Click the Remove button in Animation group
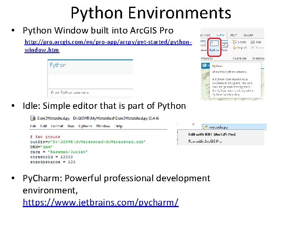Screen dimensions: 302x226 (x=258, y=47)
